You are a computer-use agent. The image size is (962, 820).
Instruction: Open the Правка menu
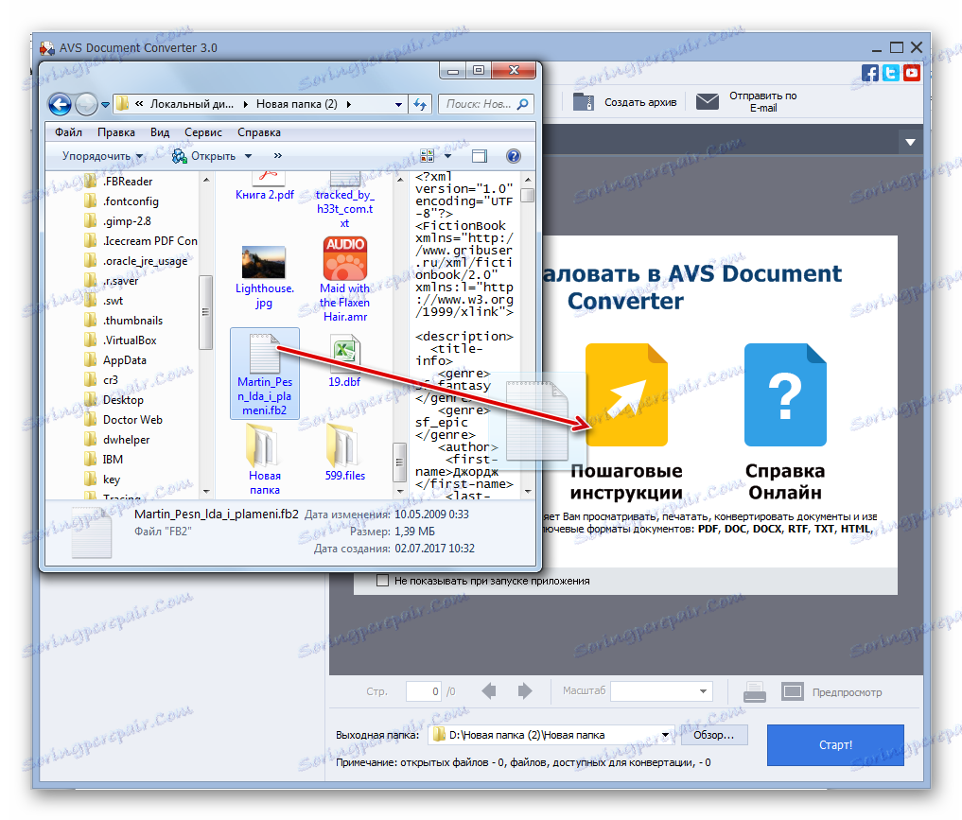116,132
